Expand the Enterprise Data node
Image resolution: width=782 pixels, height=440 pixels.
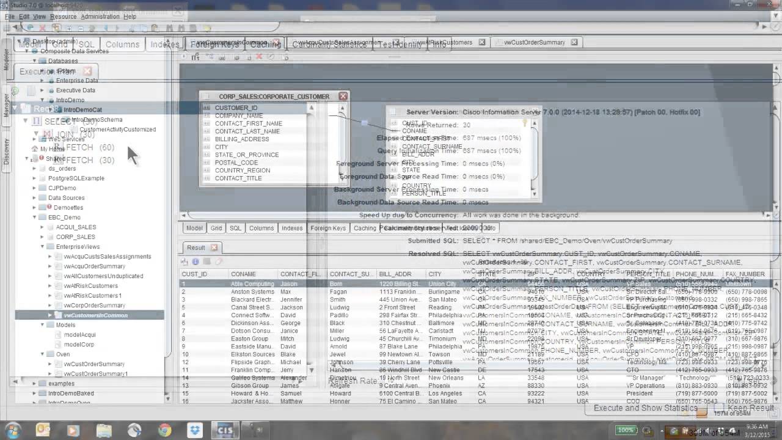[x=42, y=81]
